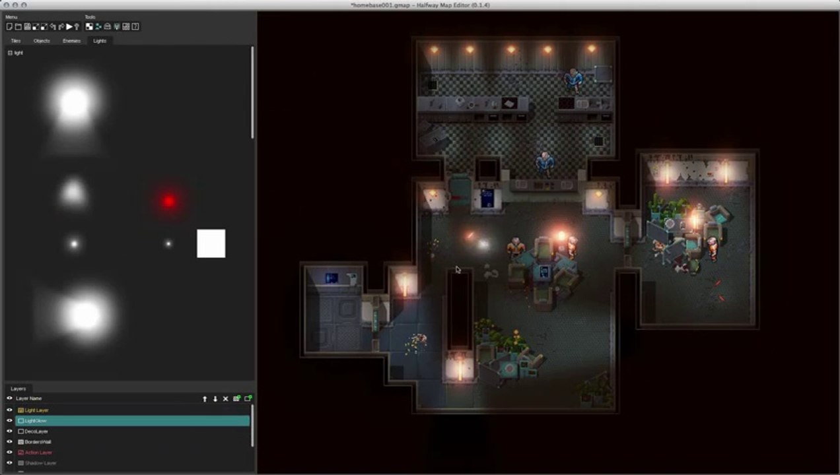This screenshot has width=840, height=475.
Task: Switch to the Objects tab
Action: [x=42, y=41]
